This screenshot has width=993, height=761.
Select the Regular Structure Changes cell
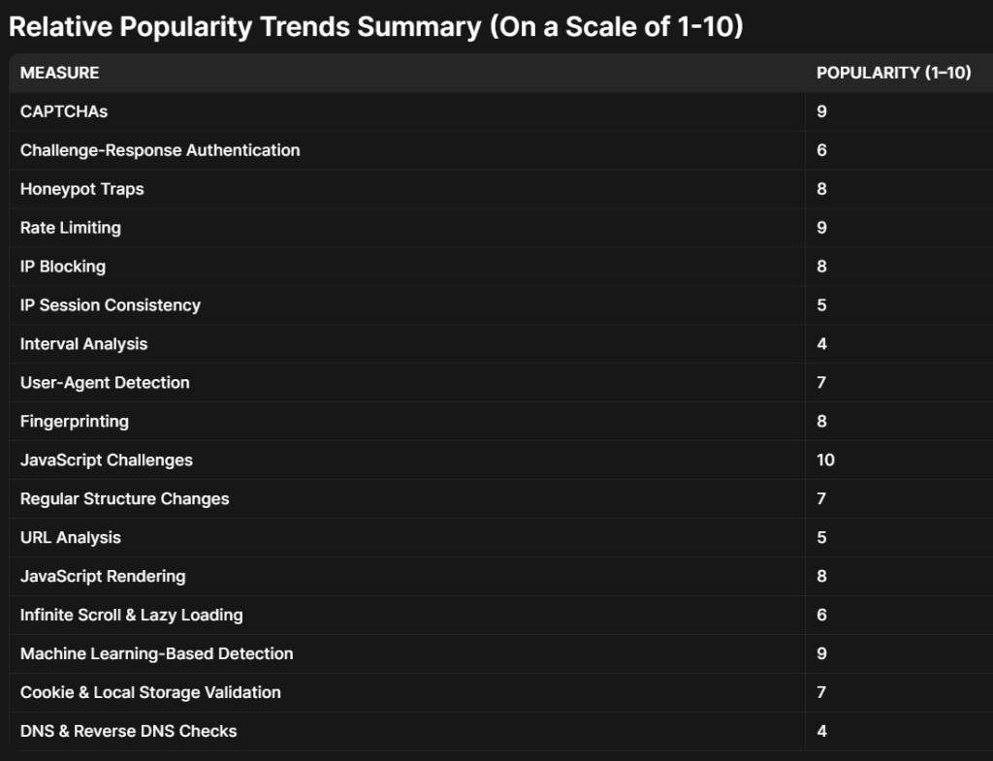[x=125, y=499]
